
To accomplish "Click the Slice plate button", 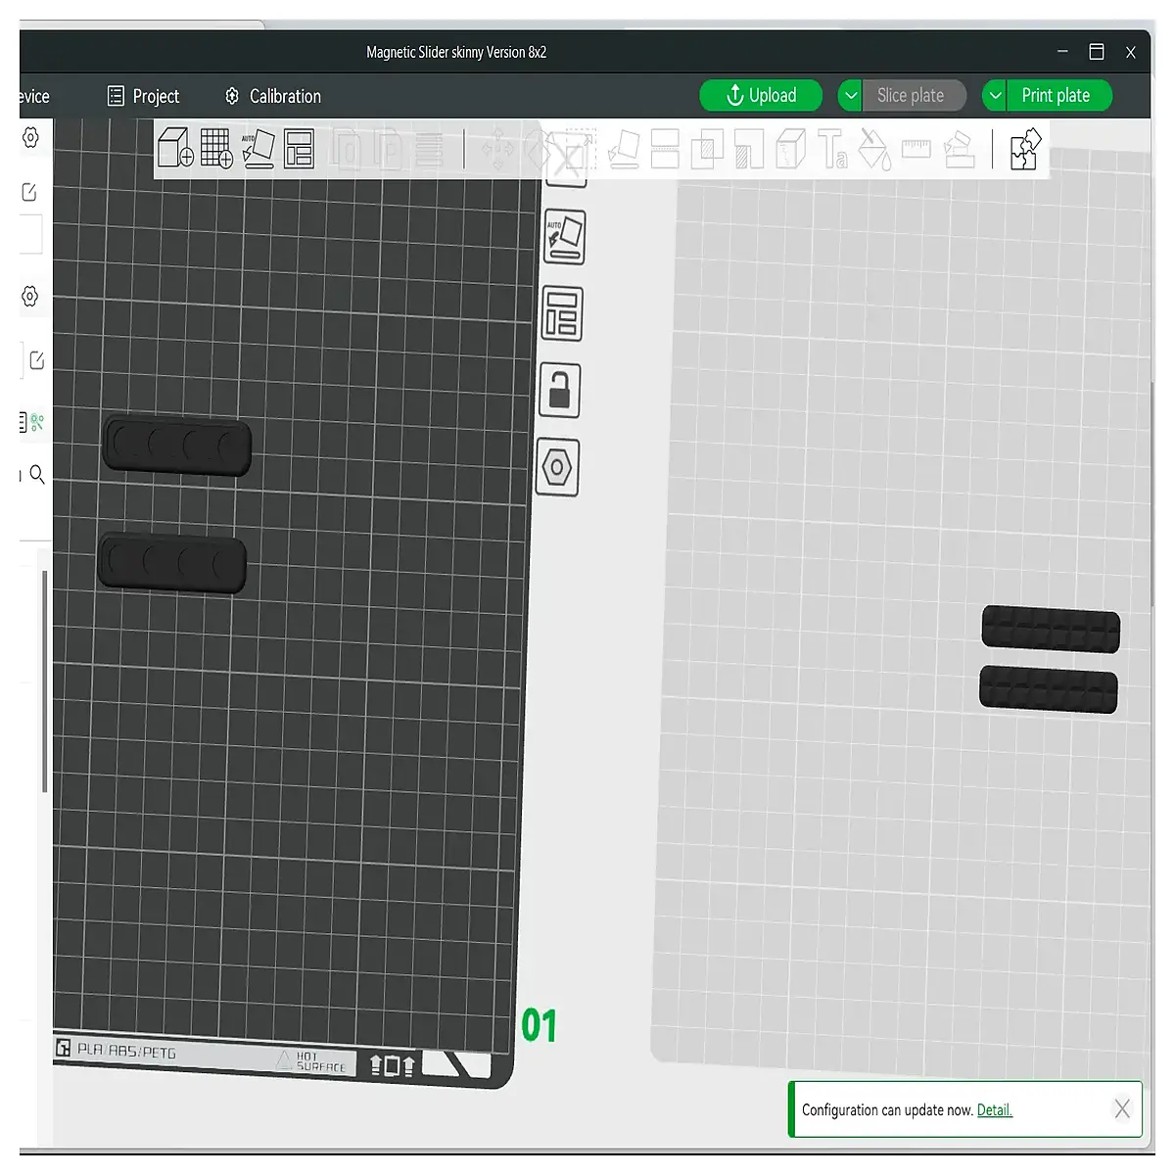I will [x=914, y=95].
